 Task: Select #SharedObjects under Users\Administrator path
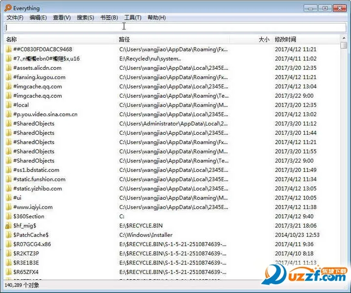34,124
